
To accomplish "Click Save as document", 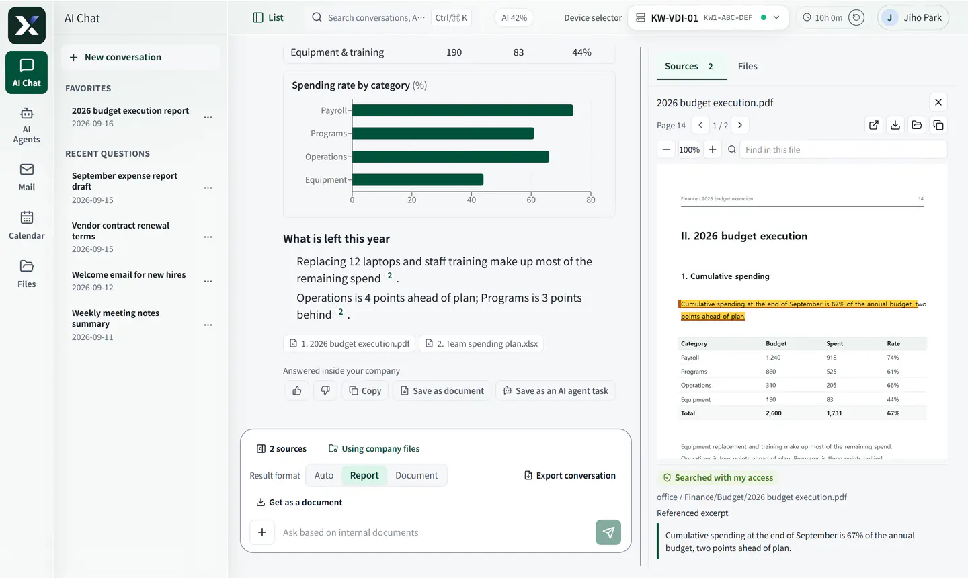I will pos(442,390).
